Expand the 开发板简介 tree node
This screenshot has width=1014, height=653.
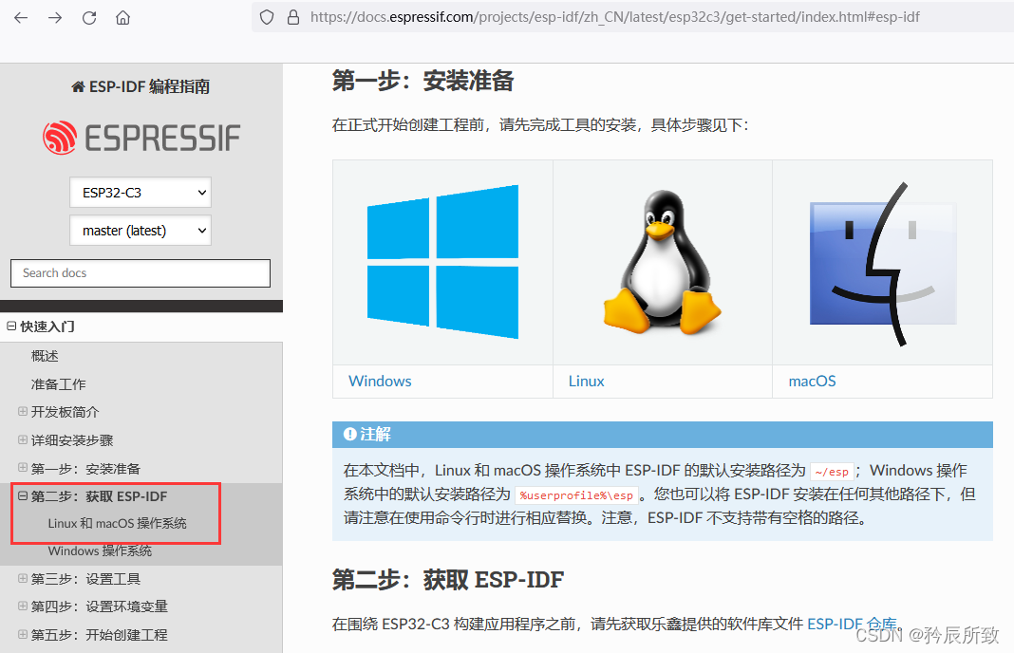tap(23, 411)
